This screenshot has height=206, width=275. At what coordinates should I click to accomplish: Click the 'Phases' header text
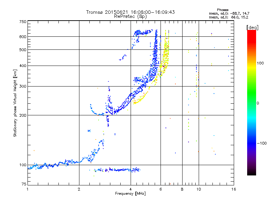pos(222,10)
